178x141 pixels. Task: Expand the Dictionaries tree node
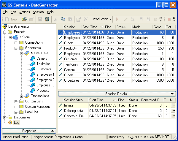(5, 117)
